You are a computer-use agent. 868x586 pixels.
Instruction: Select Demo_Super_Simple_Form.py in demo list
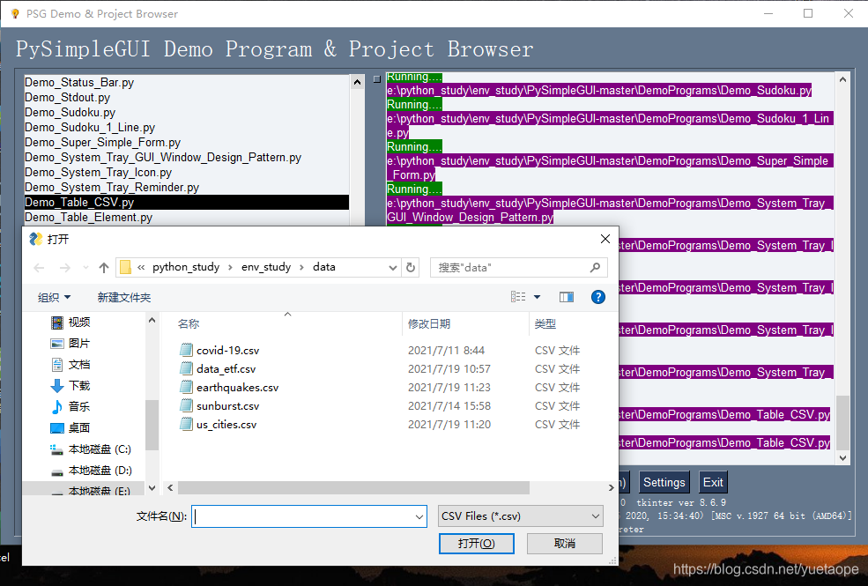click(x=102, y=143)
